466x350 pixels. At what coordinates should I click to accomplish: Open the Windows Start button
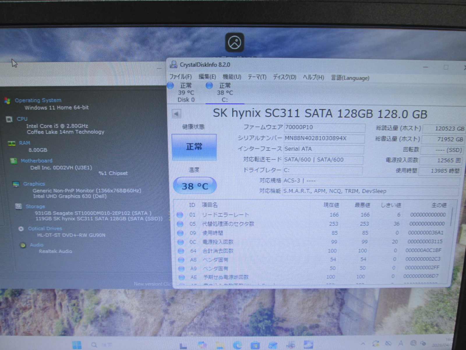77,345
